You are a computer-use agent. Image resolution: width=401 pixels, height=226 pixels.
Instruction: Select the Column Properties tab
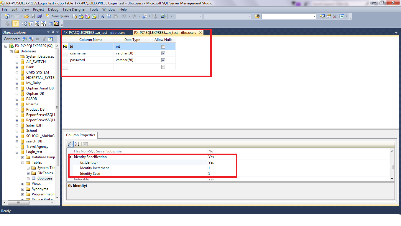pyautogui.click(x=81, y=135)
